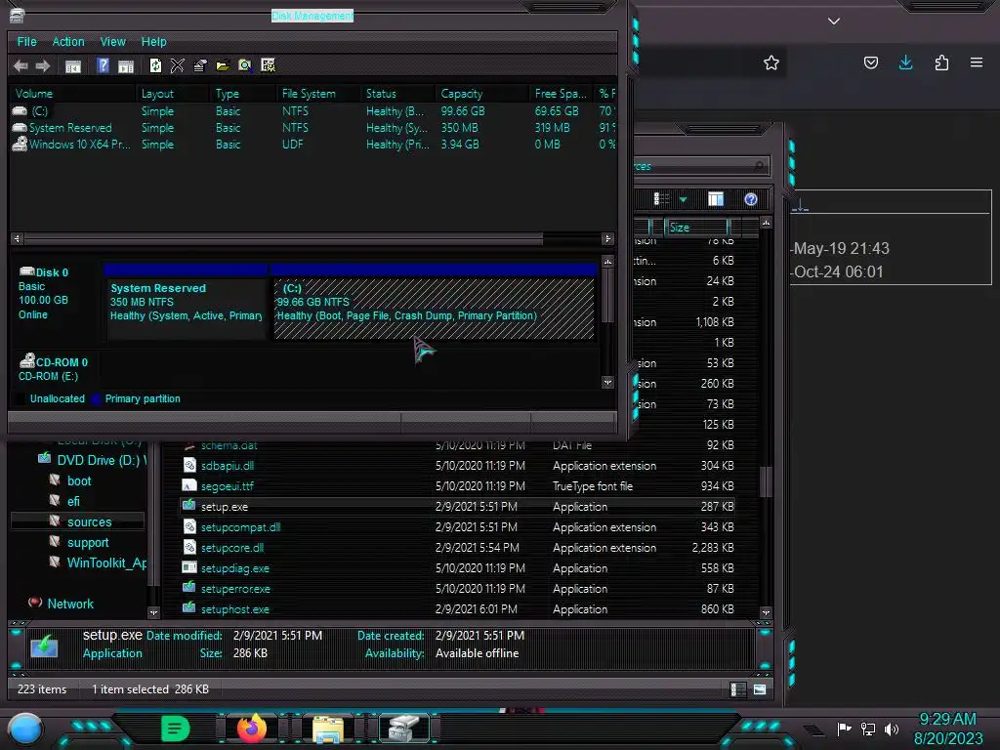
Task: Click the Delete X icon in Disk Management toolbar
Action: (178, 65)
